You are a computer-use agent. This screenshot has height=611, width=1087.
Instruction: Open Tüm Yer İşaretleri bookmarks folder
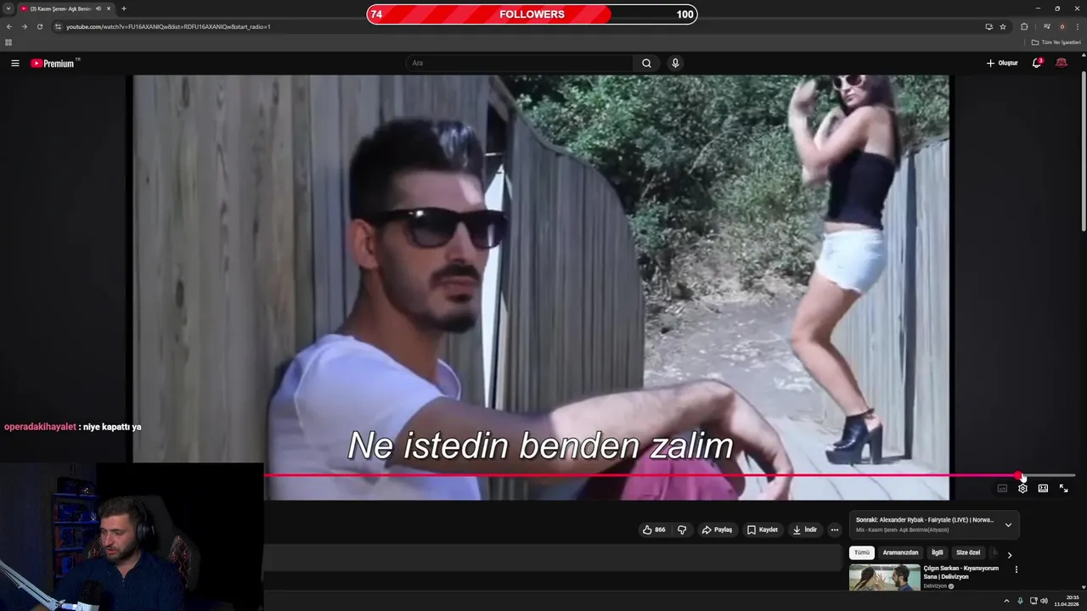pos(1056,42)
